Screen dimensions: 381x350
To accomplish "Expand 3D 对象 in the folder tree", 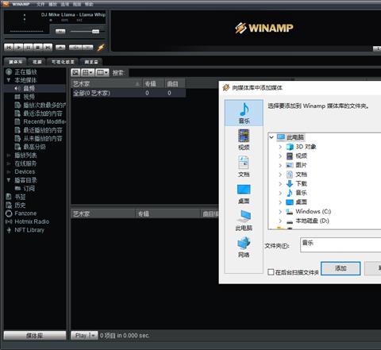I will coord(280,147).
